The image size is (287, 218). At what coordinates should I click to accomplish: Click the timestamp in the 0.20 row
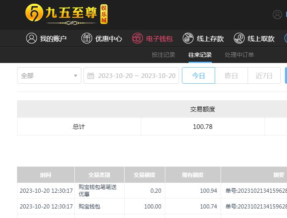[x=46, y=191]
